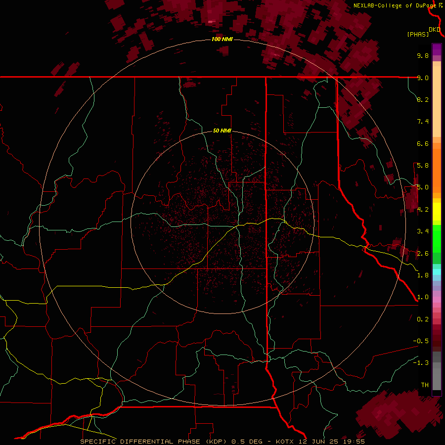Click the 8.2 scale value
The image size is (445, 445).
[x=423, y=99]
